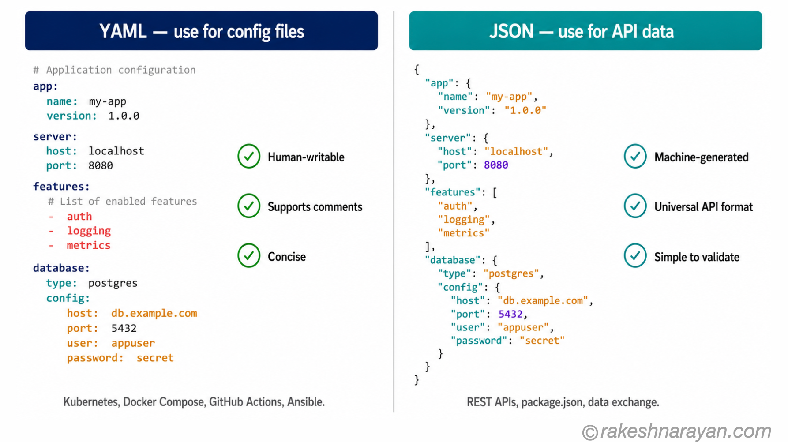This screenshot has height=442, width=788.
Task: Click the YAML — use for config files header
Action: (201, 31)
